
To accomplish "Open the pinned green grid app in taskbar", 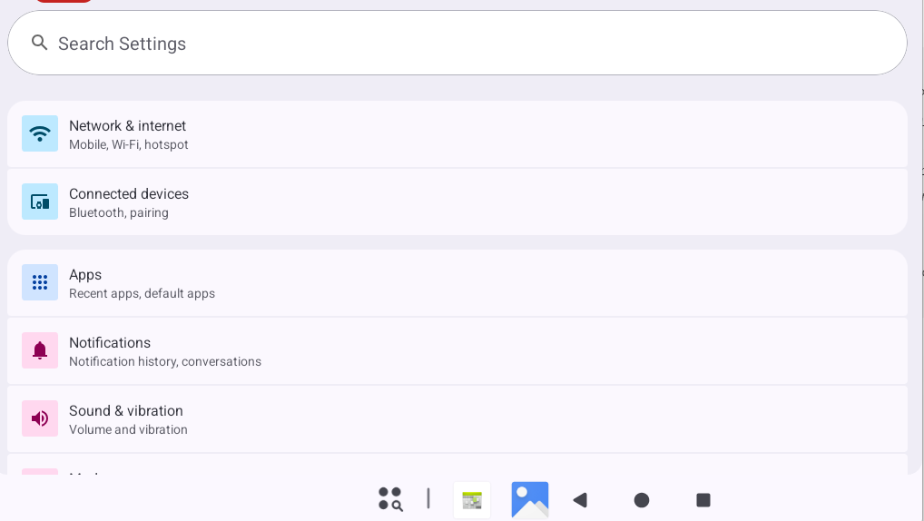I will (x=472, y=500).
